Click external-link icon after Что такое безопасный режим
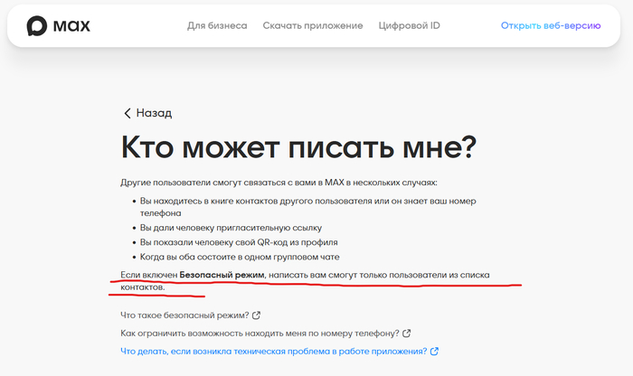The height and width of the screenshot is (376, 633). click(x=256, y=315)
